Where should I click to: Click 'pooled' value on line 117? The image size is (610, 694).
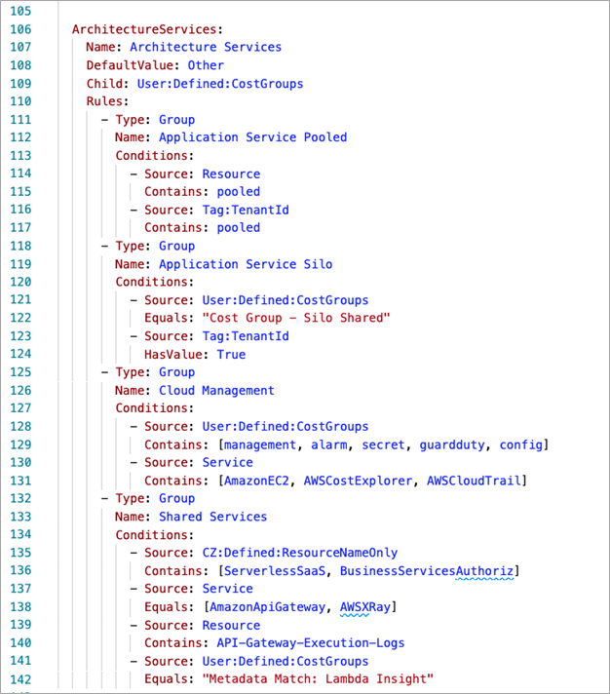(239, 227)
